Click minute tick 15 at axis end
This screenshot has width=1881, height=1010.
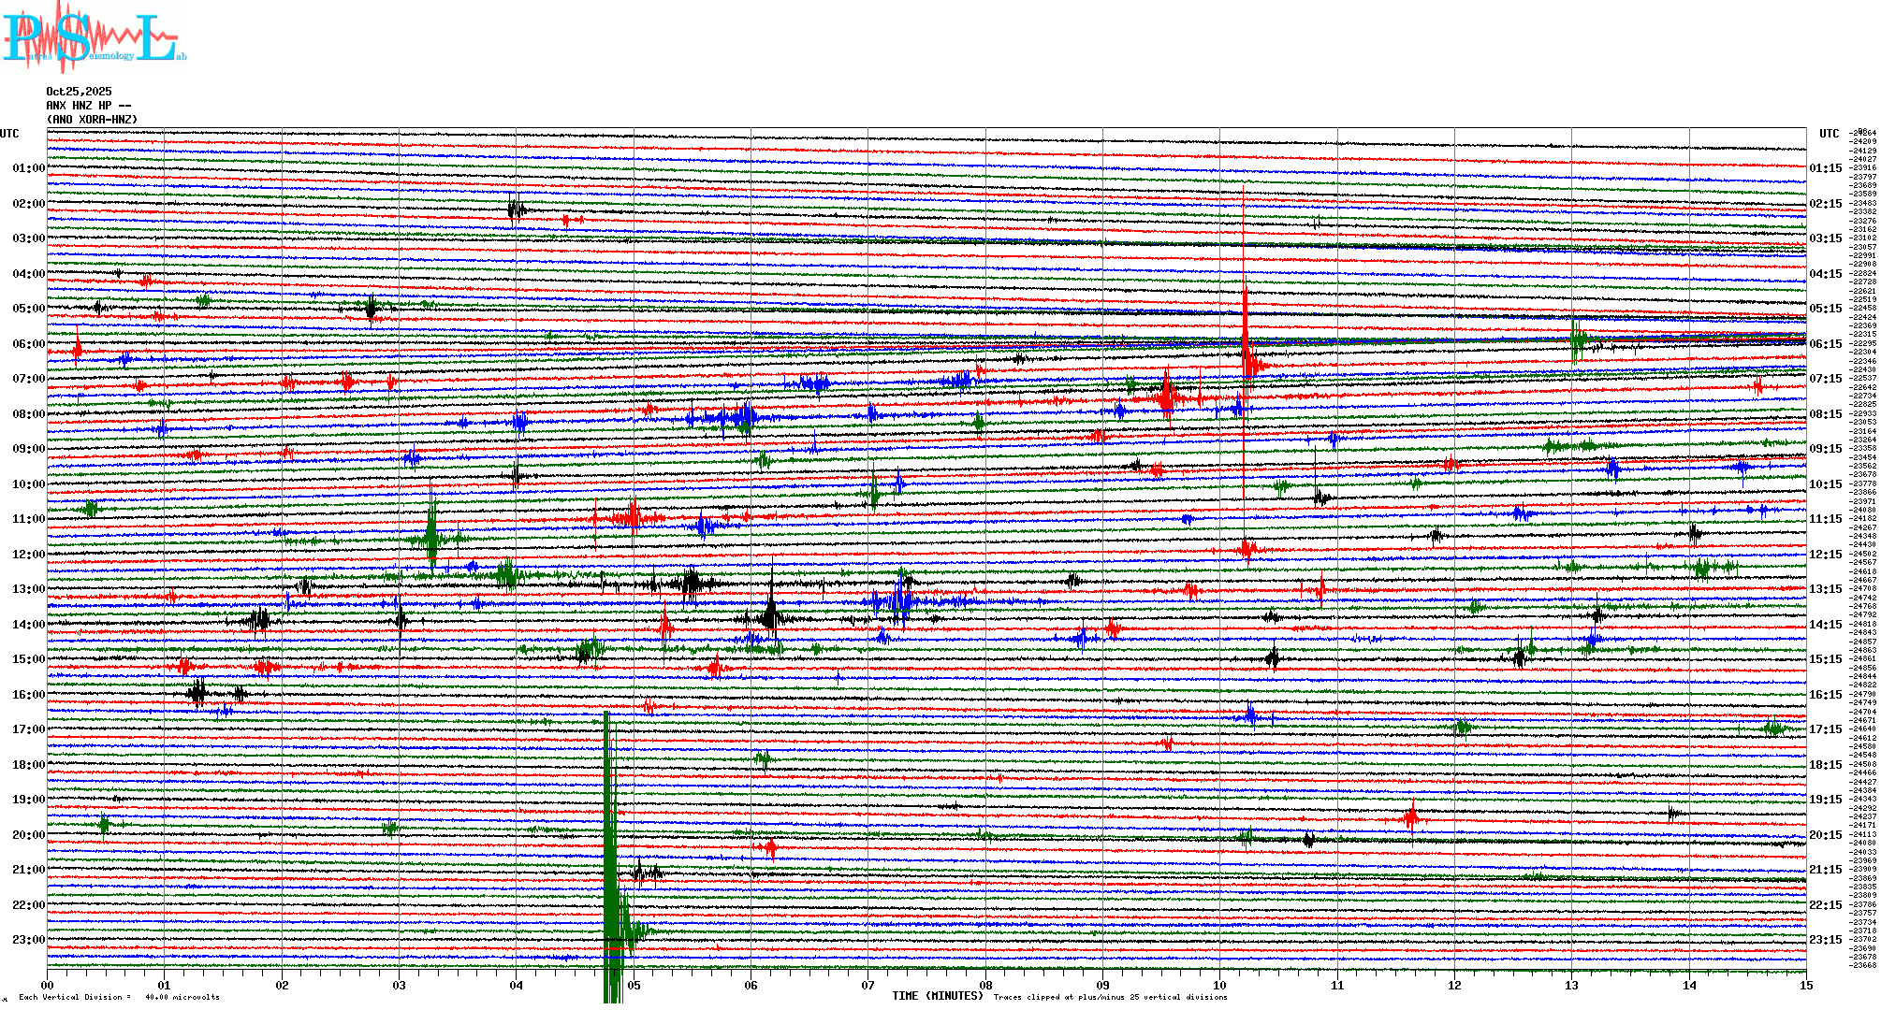tap(1806, 986)
